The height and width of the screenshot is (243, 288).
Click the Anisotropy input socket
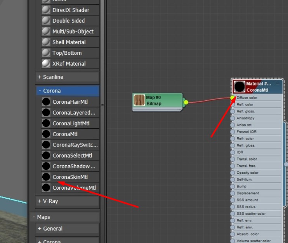(232, 118)
